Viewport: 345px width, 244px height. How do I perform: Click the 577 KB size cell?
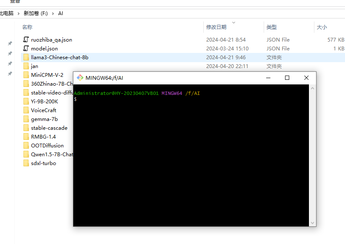coord(336,40)
